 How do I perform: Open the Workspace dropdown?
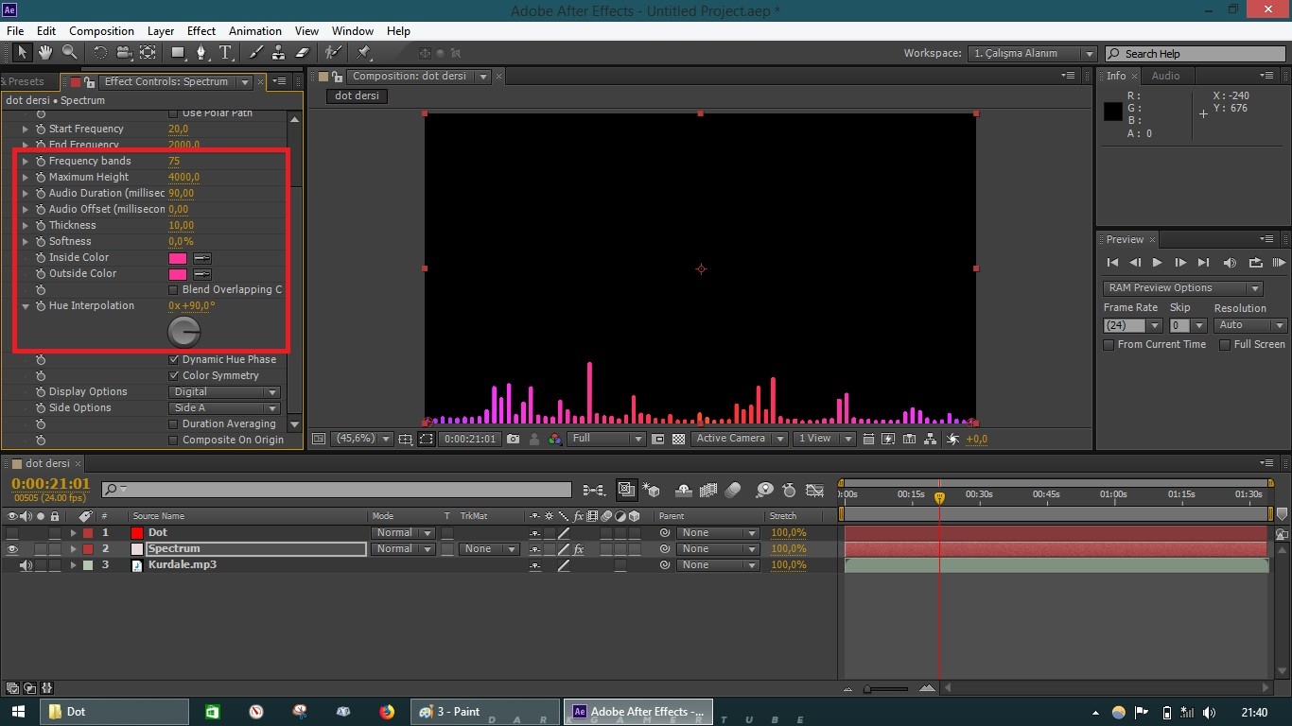[x=1033, y=54]
